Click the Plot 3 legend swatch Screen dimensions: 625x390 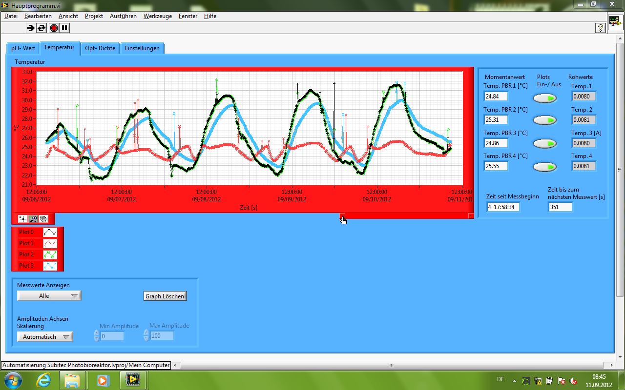pos(50,266)
